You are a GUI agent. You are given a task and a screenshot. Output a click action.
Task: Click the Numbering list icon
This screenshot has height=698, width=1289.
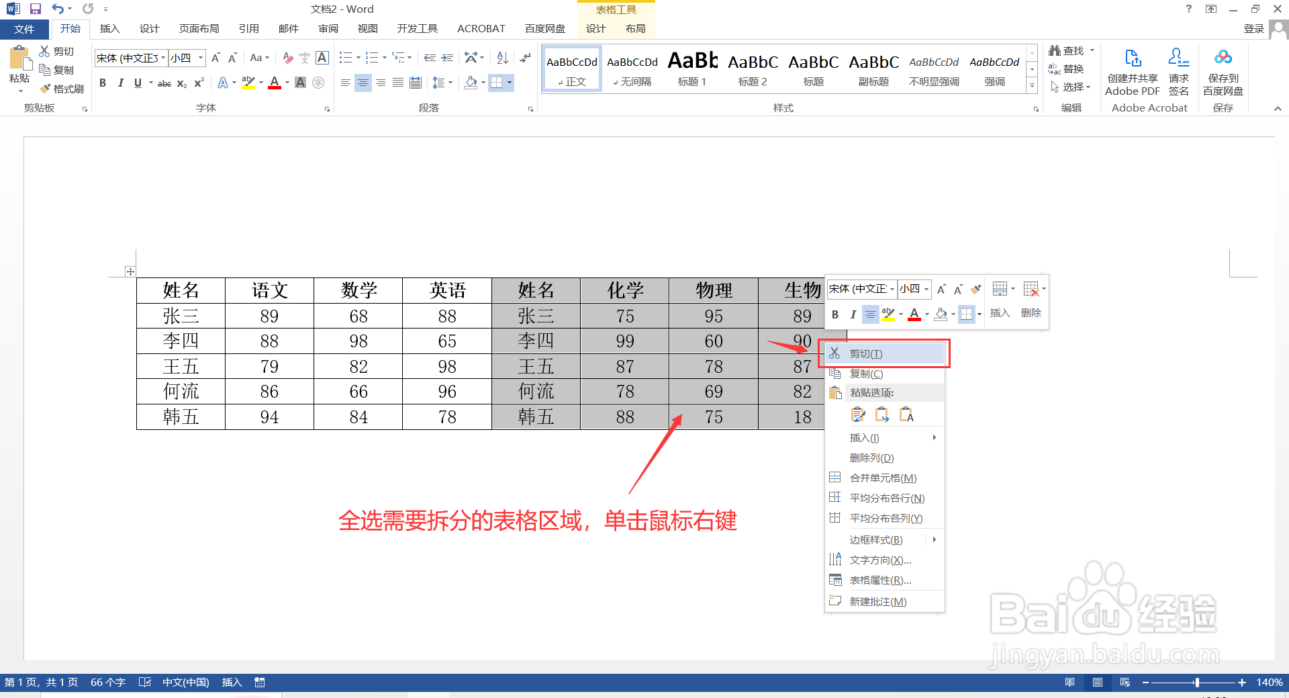click(371, 58)
